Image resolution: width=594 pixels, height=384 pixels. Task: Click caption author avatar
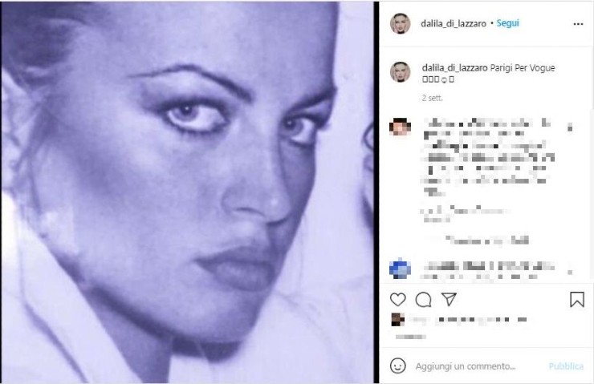click(x=401, y=72)
